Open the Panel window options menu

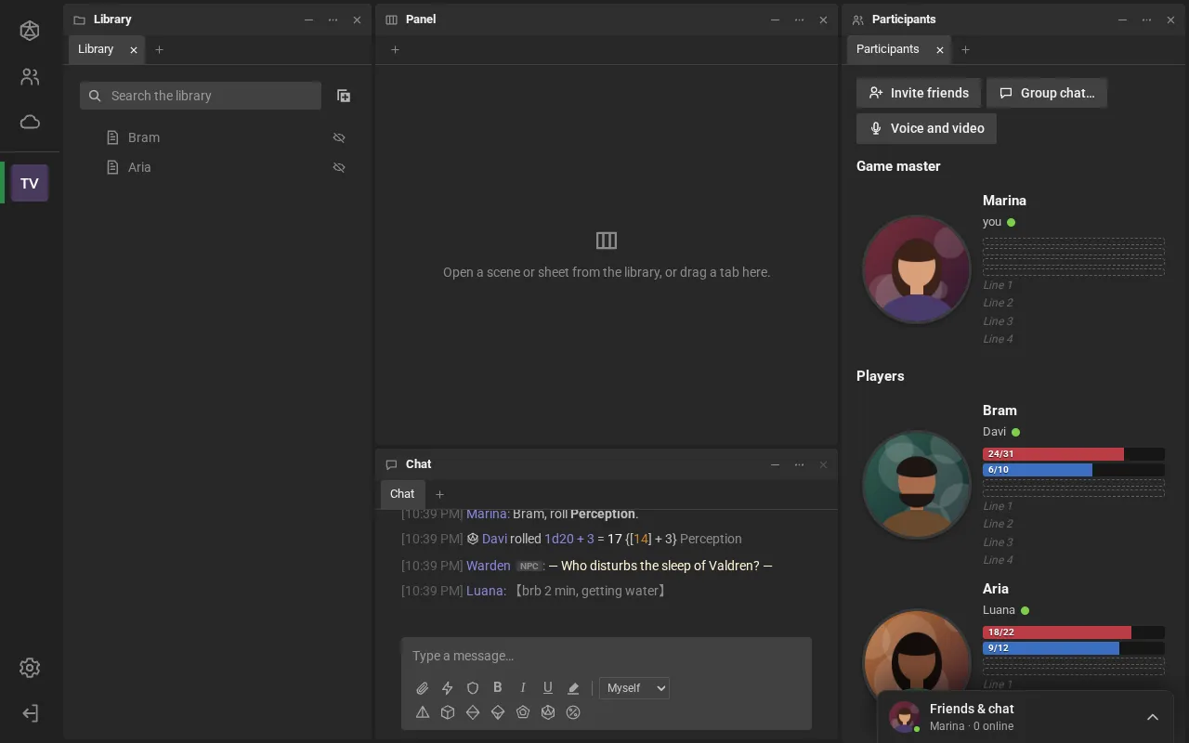coord(799,20)
